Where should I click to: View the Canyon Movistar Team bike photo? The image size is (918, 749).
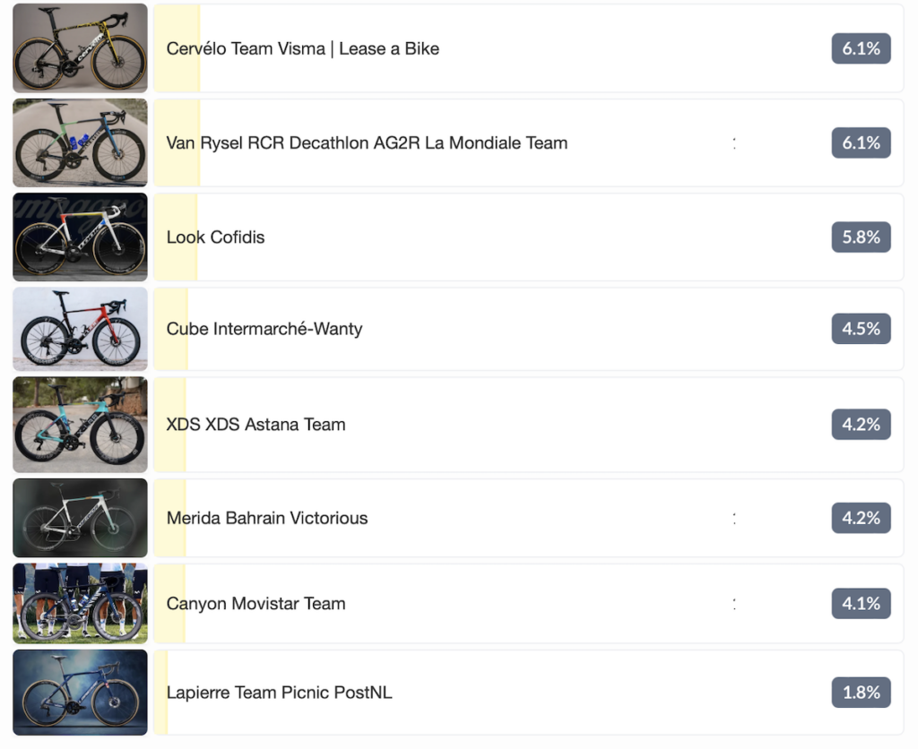[x=80, y=603]
